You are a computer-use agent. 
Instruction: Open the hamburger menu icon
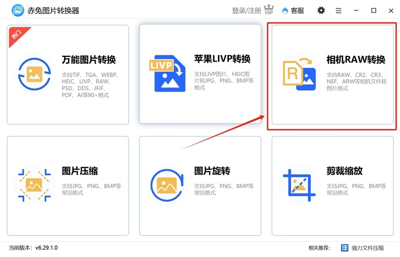[x=338, y=10]
